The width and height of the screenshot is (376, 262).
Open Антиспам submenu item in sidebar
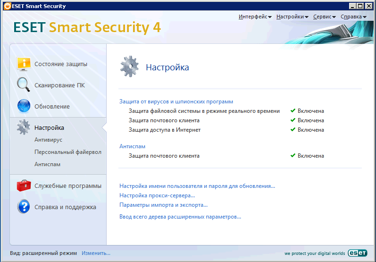tap(47, 164)
